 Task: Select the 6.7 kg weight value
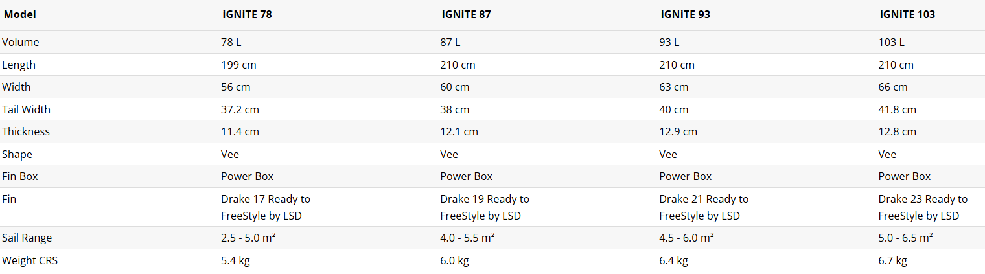click(x=892, y=260)
